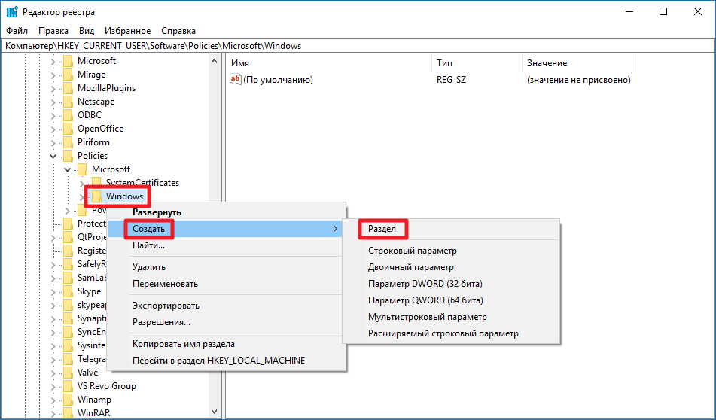The width and height of the screenshot is (716, 420).
Task: Select the WinRAR tree key
Action: tap(93, 413)
